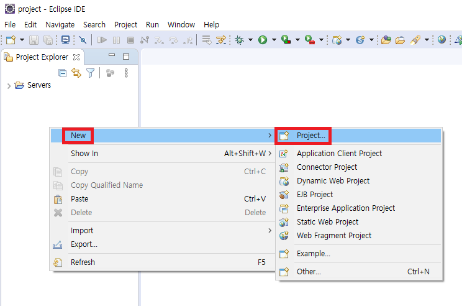Open the Project menu in menu bar

pos(126,24)
